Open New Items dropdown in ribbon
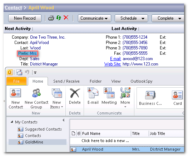Viewport: 188px width, 156px height. tap(56, 98)
